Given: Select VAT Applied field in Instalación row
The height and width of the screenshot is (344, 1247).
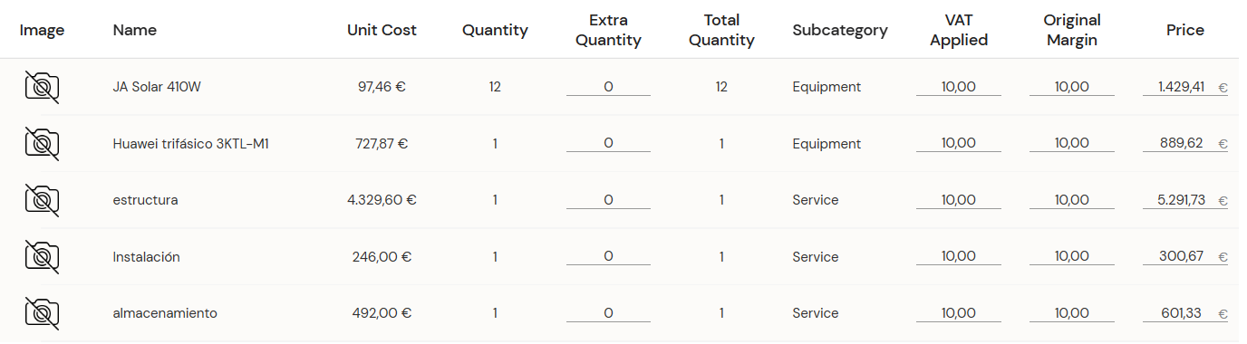Looking at the screenshot, I should tap(959, 257).
